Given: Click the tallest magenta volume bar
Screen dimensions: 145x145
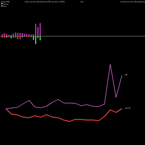Looking at the screenshot, I should [x=40, y=30].
